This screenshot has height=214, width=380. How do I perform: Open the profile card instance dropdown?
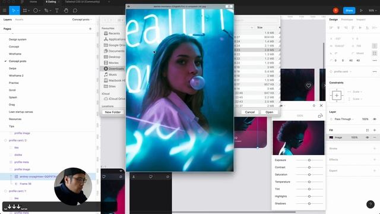[343, 71]
